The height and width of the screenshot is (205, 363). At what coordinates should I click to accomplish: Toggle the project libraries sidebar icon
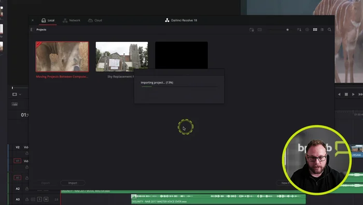coord(32,29)
